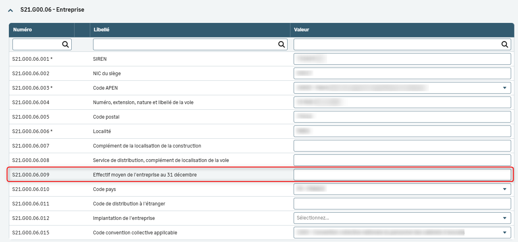This screenshot has width=518, height=242.
Task: Focus the Numéro column filter field
Action: pyautogui.click(x=37, y=44)
